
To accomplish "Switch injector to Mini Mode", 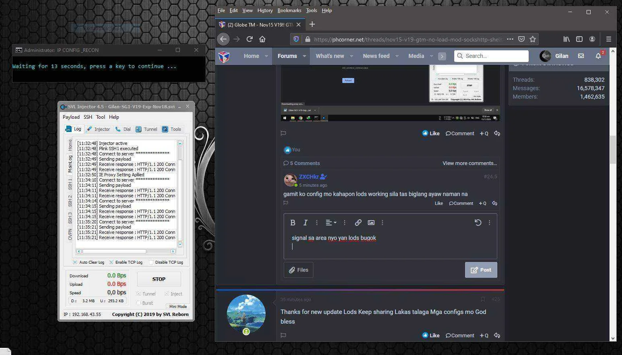I will click(178, 306).
